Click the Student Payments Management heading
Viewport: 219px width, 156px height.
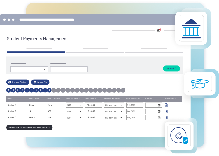[37, 39]
